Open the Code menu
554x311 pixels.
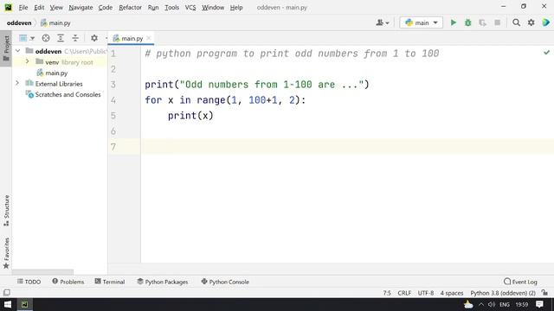pyautogui.click(x=106, y=8)
